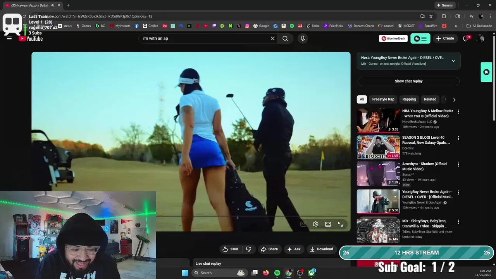Open the Gemini button in Chrome
The height and width of the screenshot is (279, 496).
click(444, 5)
